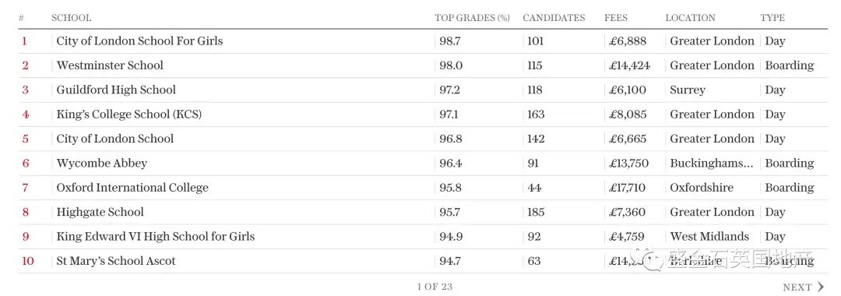The image size is (841, 296).
Task: Open Wycombe Abbey school entry
Action: tap(101, 163)
